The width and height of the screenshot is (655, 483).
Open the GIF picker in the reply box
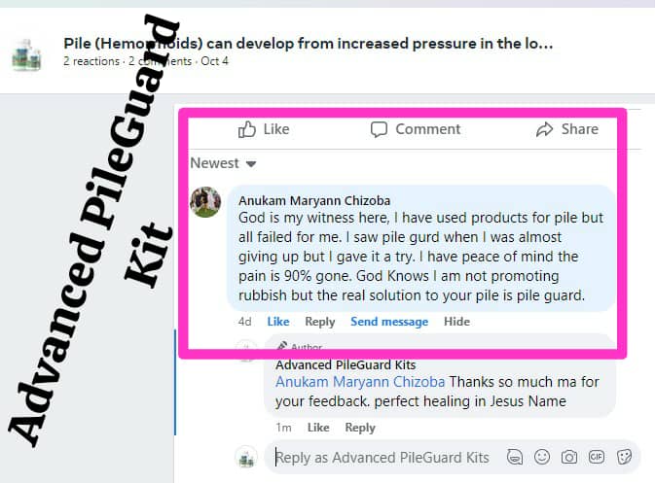[596, 457]
